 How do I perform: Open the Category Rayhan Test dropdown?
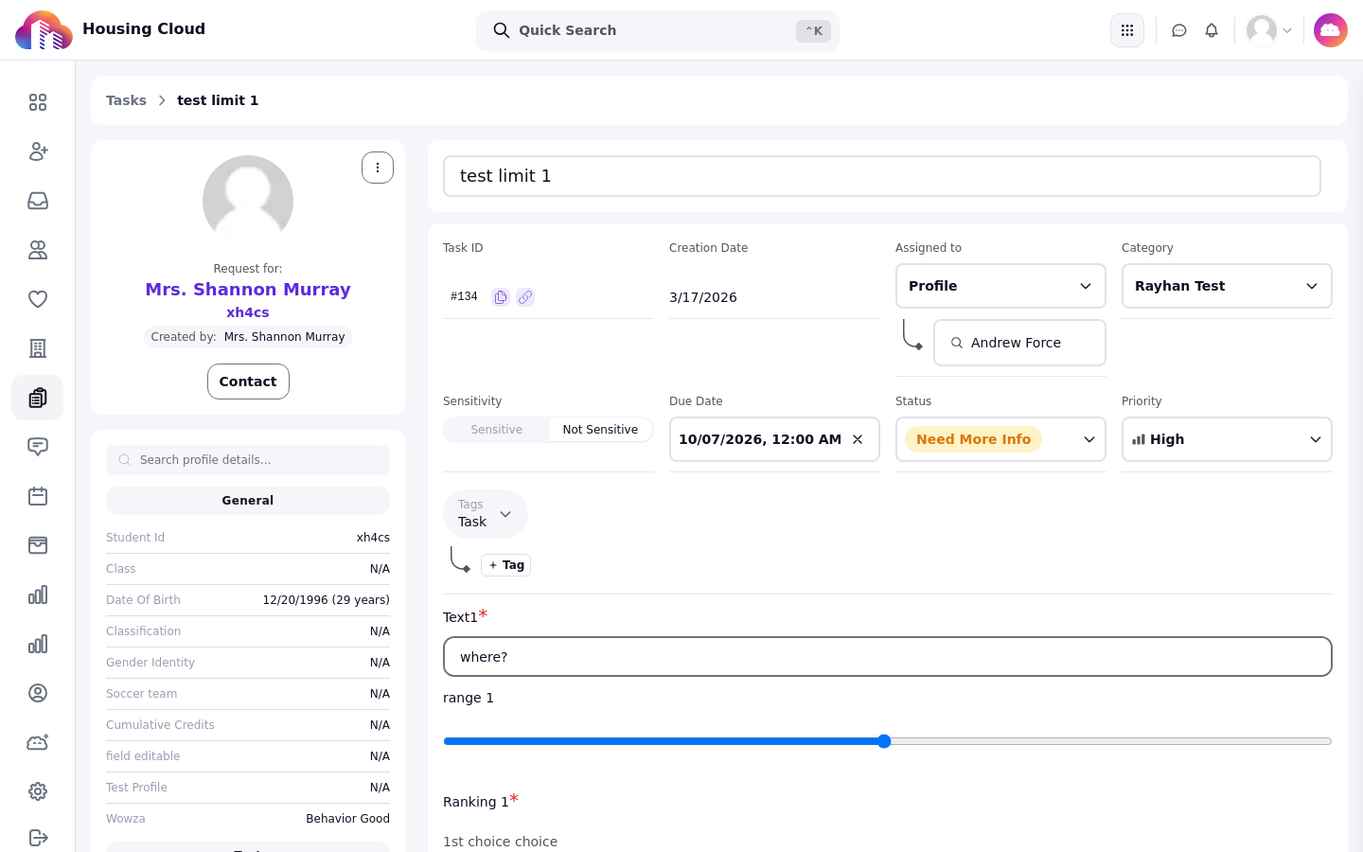click(x=1227, y=286)
